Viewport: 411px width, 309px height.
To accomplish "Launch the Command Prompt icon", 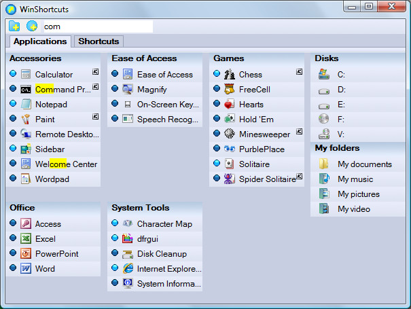I will [x=26, y=90].
